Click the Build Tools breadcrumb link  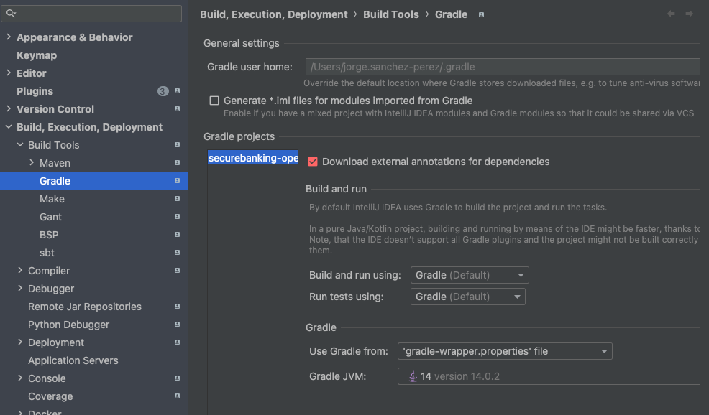[391, 14]
